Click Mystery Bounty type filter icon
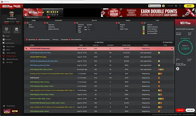The height and width of the screenshot is (116, 196). (x=144, y=27)
